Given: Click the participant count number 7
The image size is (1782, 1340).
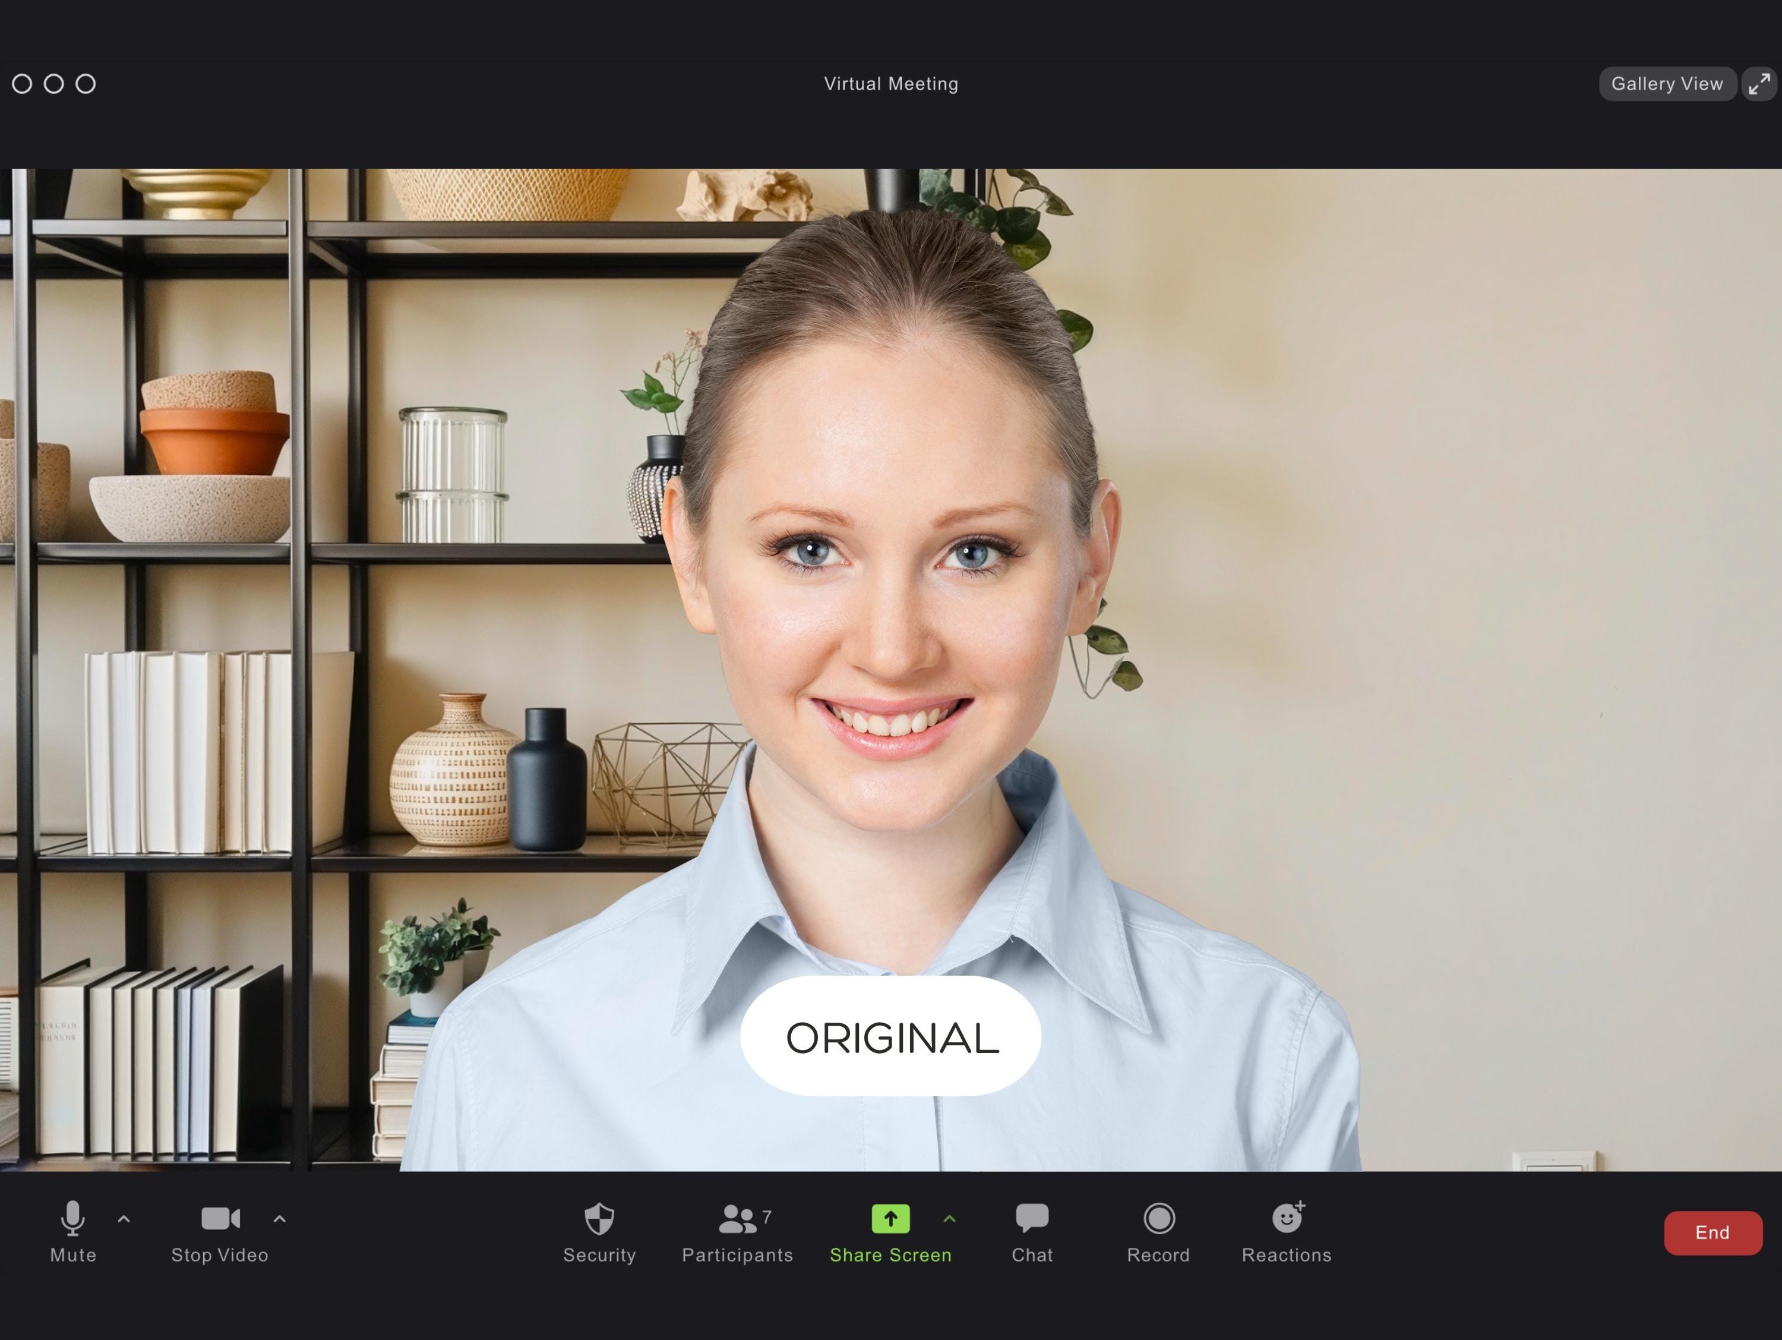Looking at the screenshot, I should pyautogui.click(x=767, y=1216).
